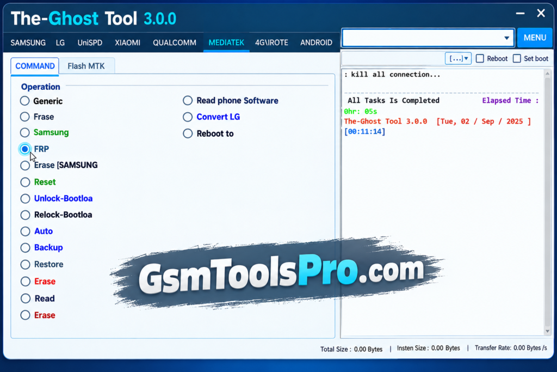Open the Flash MTK sub-tab
557x372 pixels.
(x=86, y=66)
